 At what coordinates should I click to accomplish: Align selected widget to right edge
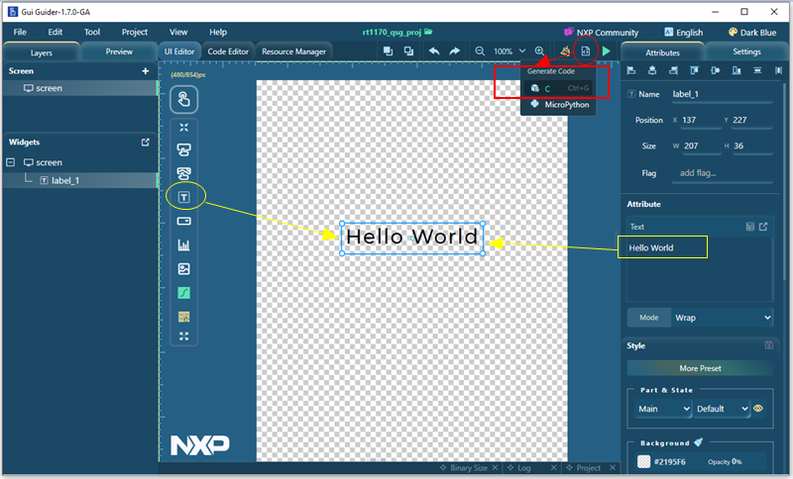[673, 70]
